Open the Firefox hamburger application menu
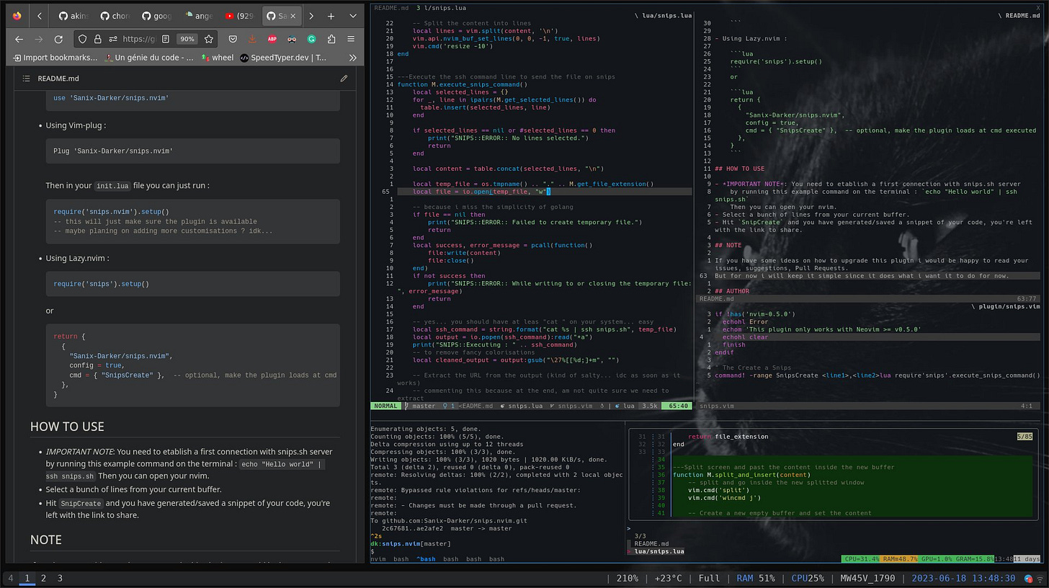This screenshot has height=588, width=1049. tap(351, 39)
